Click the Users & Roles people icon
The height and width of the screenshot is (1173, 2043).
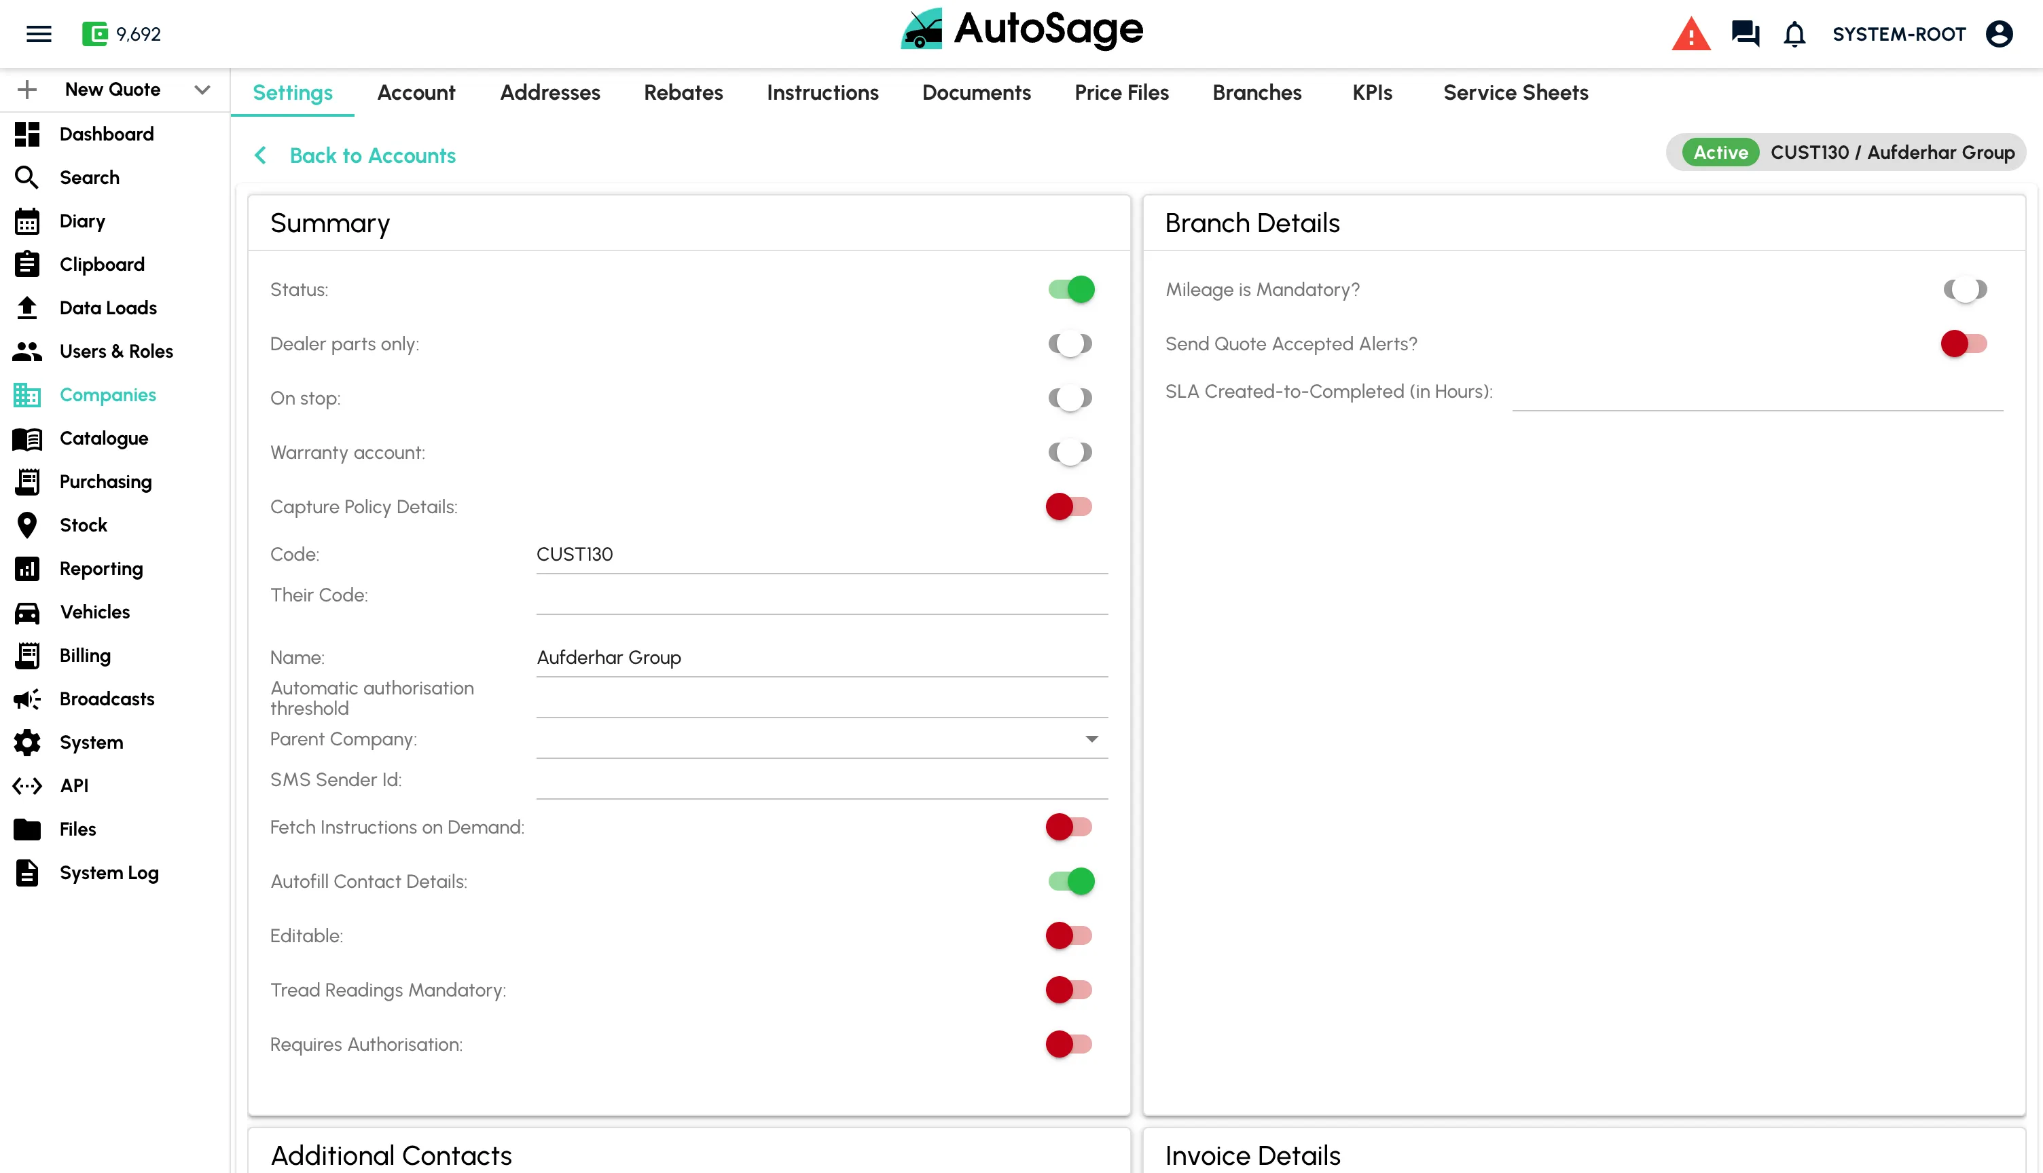coord(26,351)
